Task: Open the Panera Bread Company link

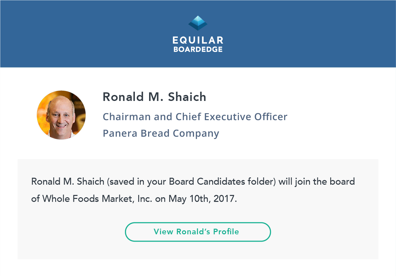Action: pyautogui.click(x=161, y=134)
